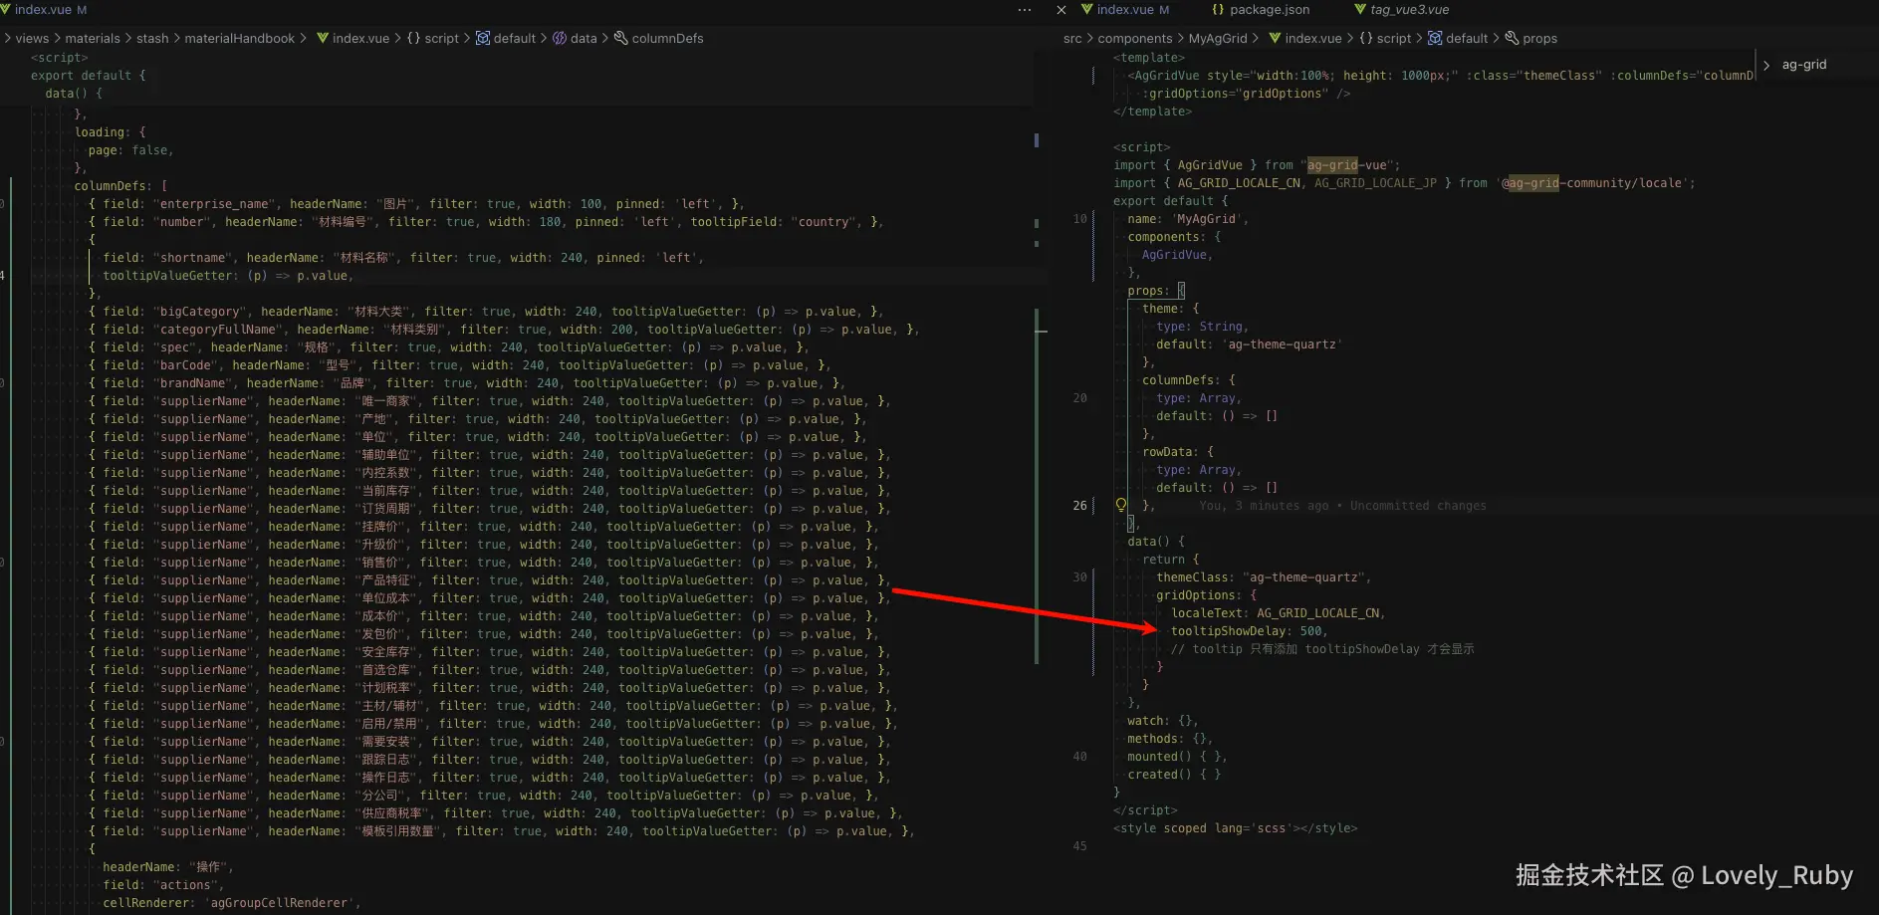This screenshot has width=1879, height=915.
Task: Click the lightbulb code action icon
Action: [x=1121, y=505]
